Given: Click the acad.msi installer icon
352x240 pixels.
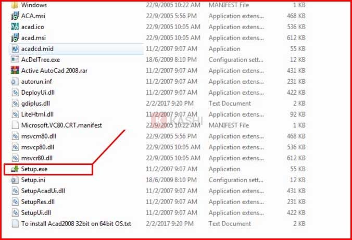Looking at the screenshot, I should point(15,38).
